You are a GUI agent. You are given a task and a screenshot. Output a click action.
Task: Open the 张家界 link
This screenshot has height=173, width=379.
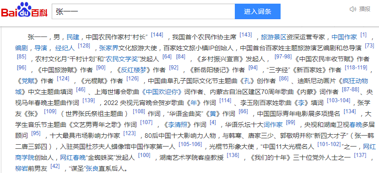[x=109, y=48]
